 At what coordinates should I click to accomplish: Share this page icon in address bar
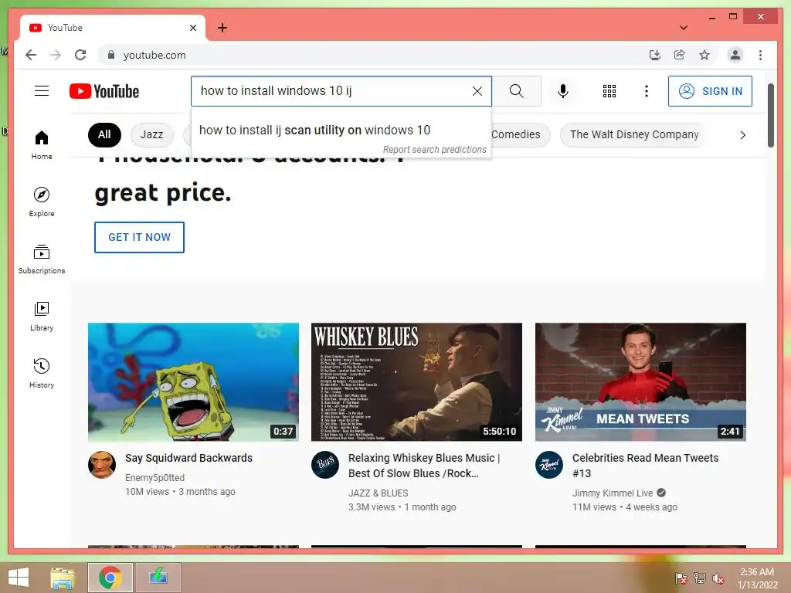click(x=680, y=55)
